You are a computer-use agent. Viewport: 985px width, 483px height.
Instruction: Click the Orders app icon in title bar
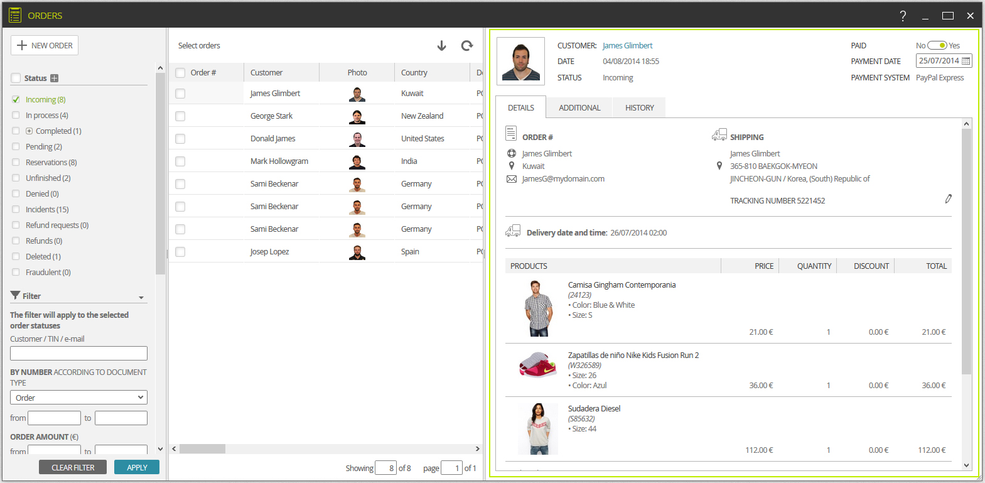click(x=15, y=15)
